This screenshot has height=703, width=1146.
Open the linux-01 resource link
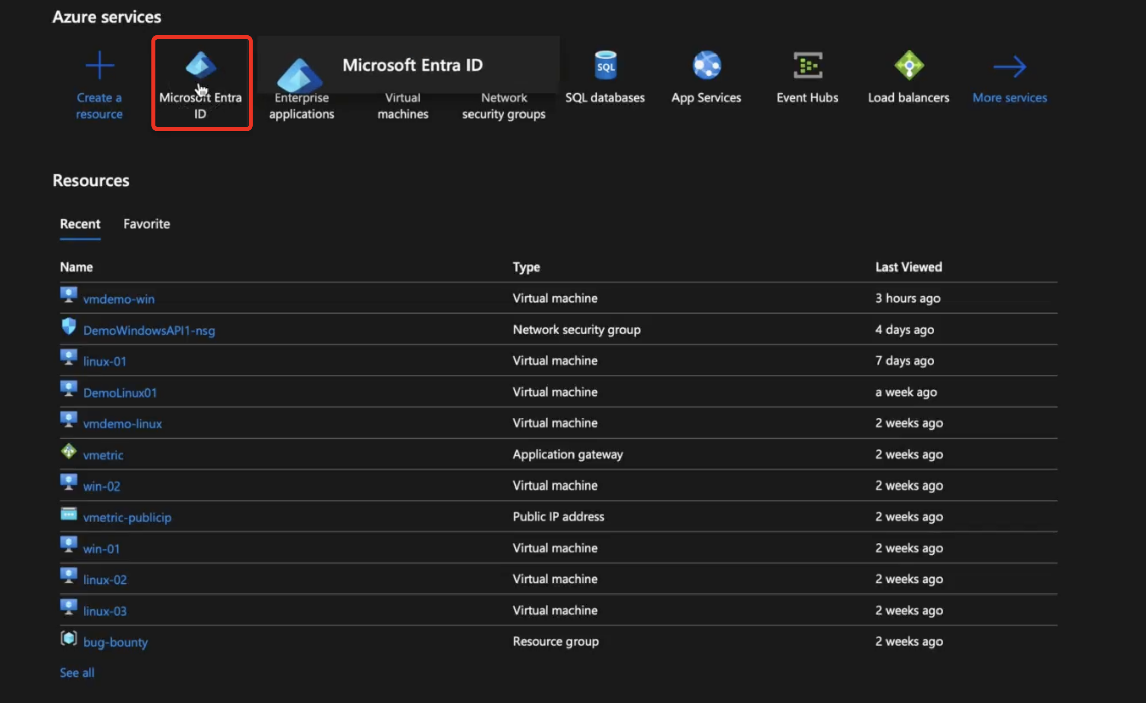105,361
